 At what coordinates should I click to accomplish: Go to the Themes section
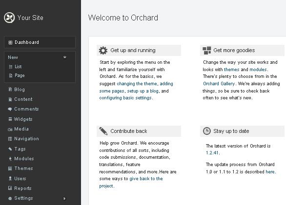click(x=23, y=168)
